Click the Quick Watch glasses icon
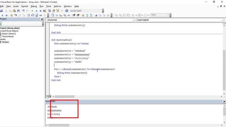 (x=41, y=15)
